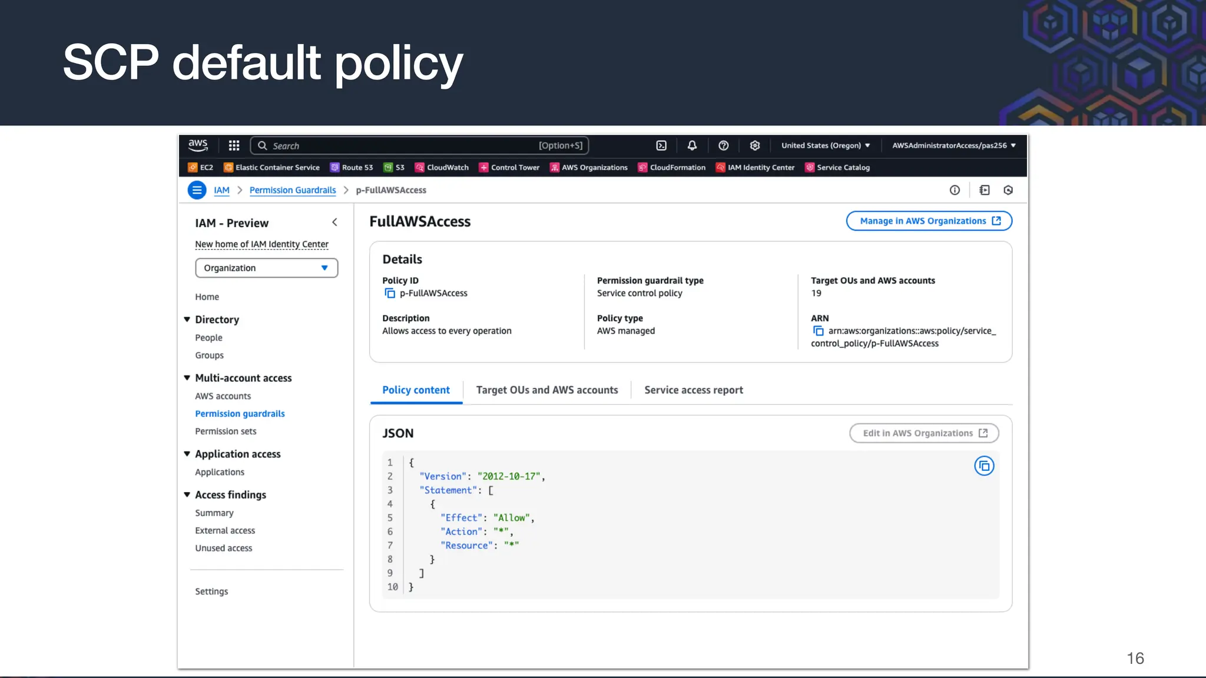The image size is (1206, 678).
Task: Copy the Policy ID p-FullAWSAccess
Action: [390, 293]
